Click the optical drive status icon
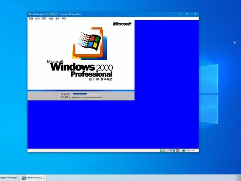 (164, 151)
